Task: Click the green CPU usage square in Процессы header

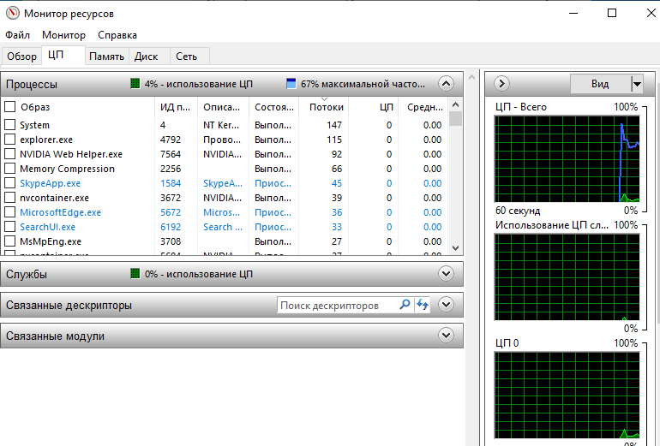Action: click(135, 83)
